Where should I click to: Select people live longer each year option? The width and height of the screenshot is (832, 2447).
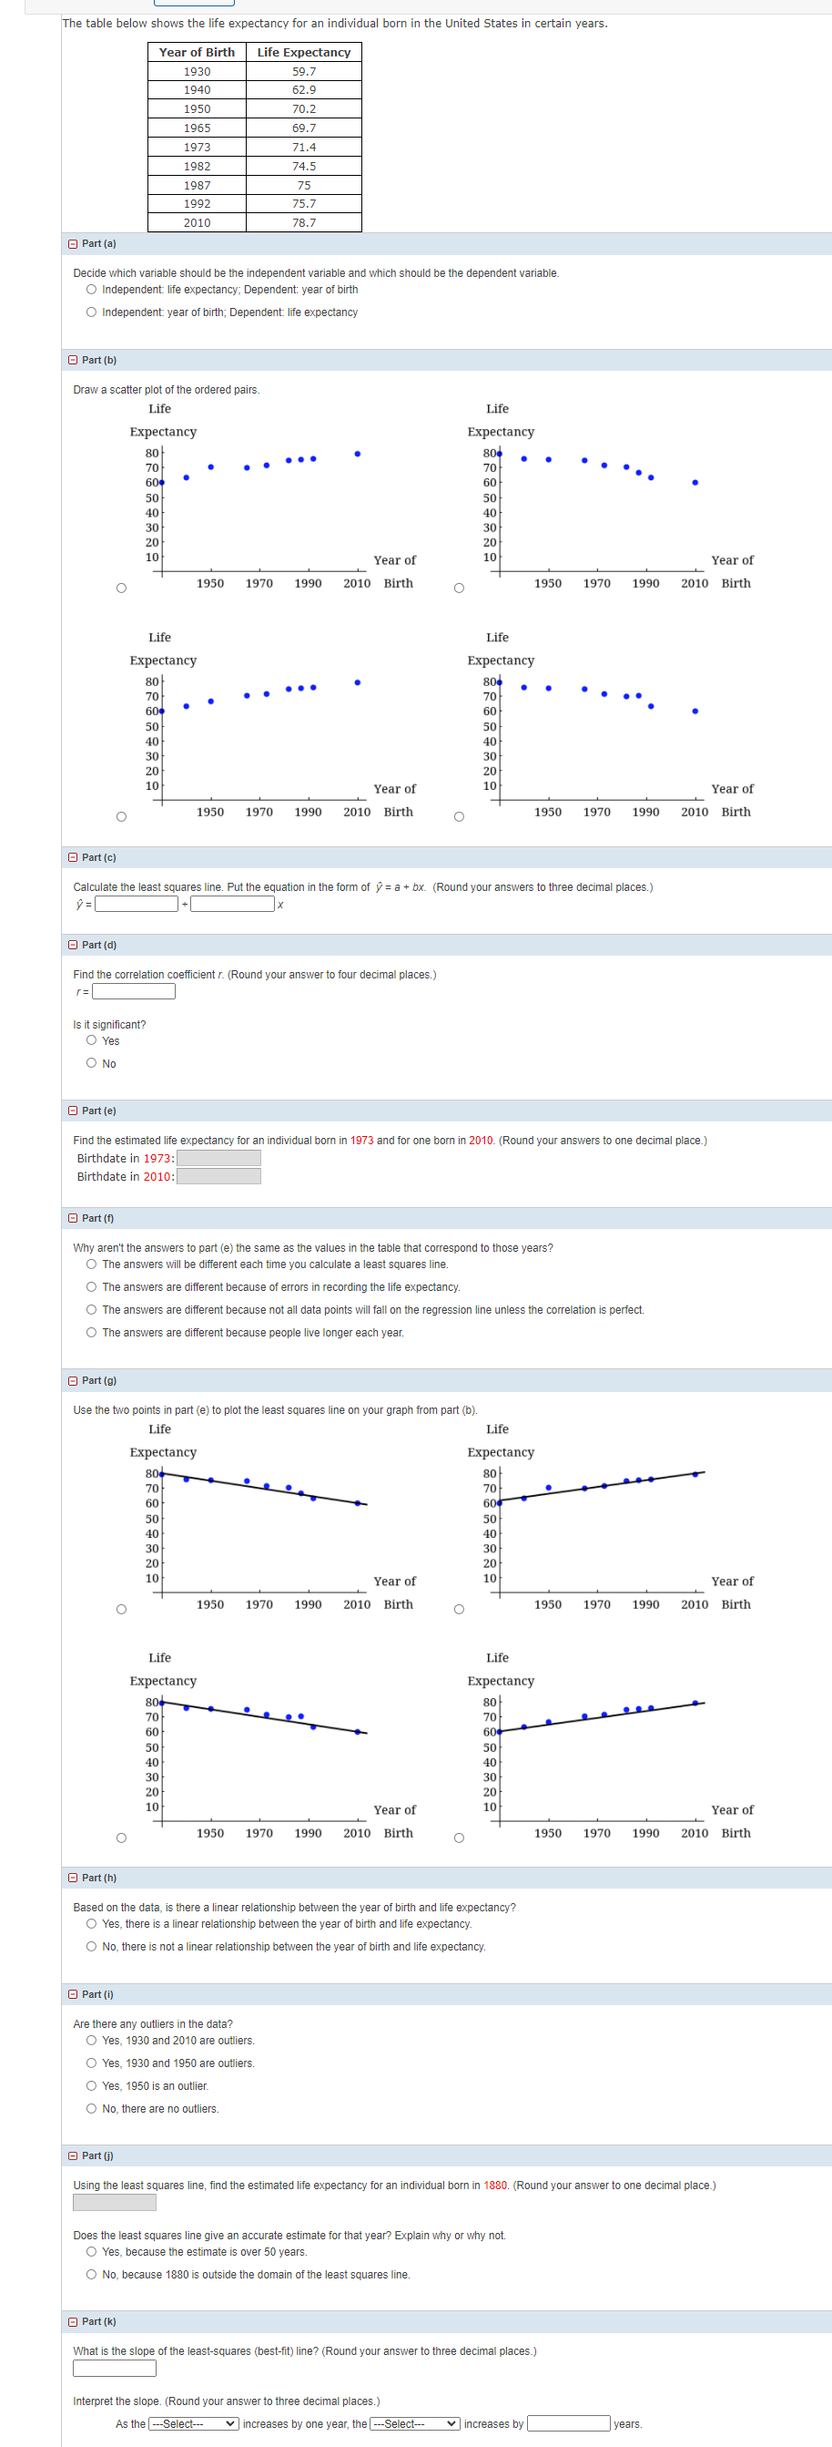point(91,1333)
